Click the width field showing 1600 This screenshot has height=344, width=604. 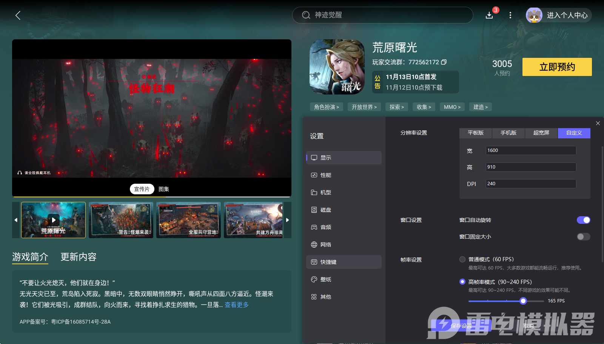tap(531, 150)
